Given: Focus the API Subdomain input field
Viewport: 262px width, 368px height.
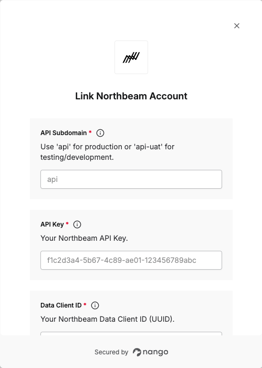Looking at the screenshot, I should click(x=131, y=179).
